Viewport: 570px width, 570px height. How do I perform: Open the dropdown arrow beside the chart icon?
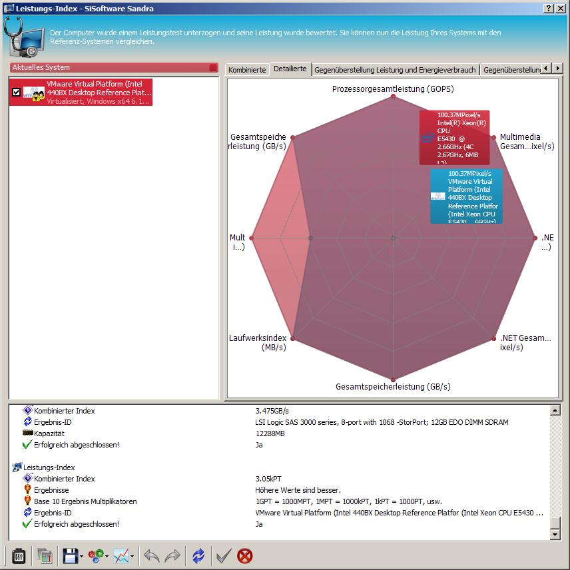[132, 556]
